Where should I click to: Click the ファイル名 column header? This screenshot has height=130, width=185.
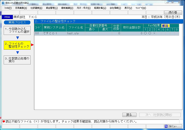point(76,28)
